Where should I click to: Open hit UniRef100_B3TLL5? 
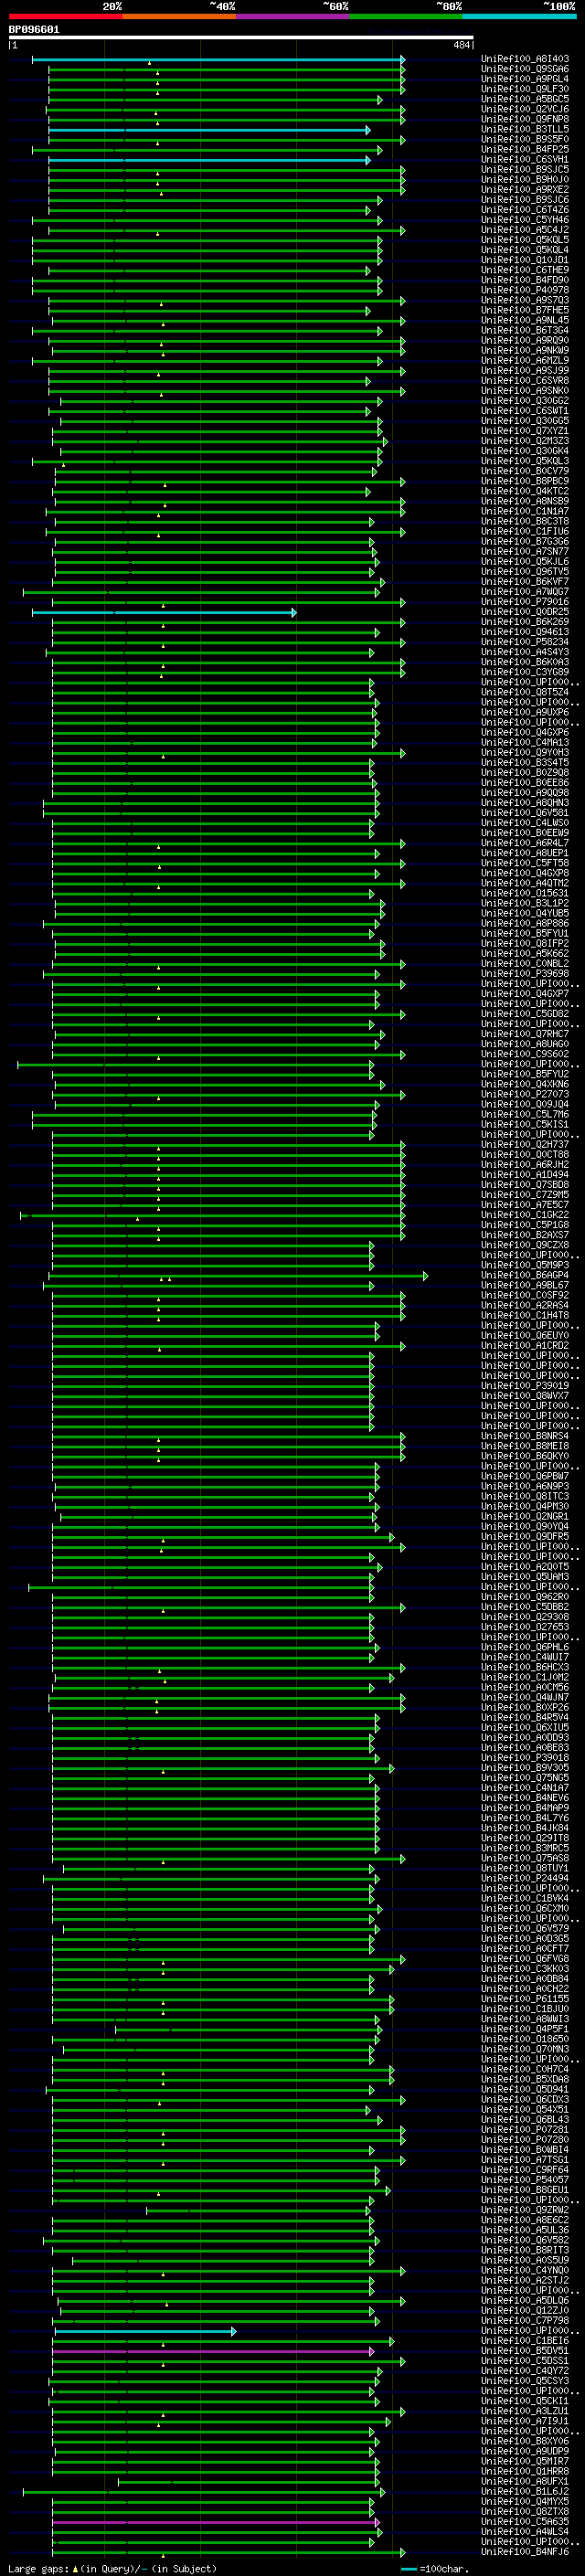(525, 129)
